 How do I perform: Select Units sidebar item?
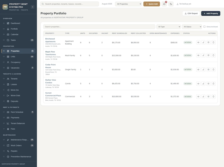pos(18,57)
